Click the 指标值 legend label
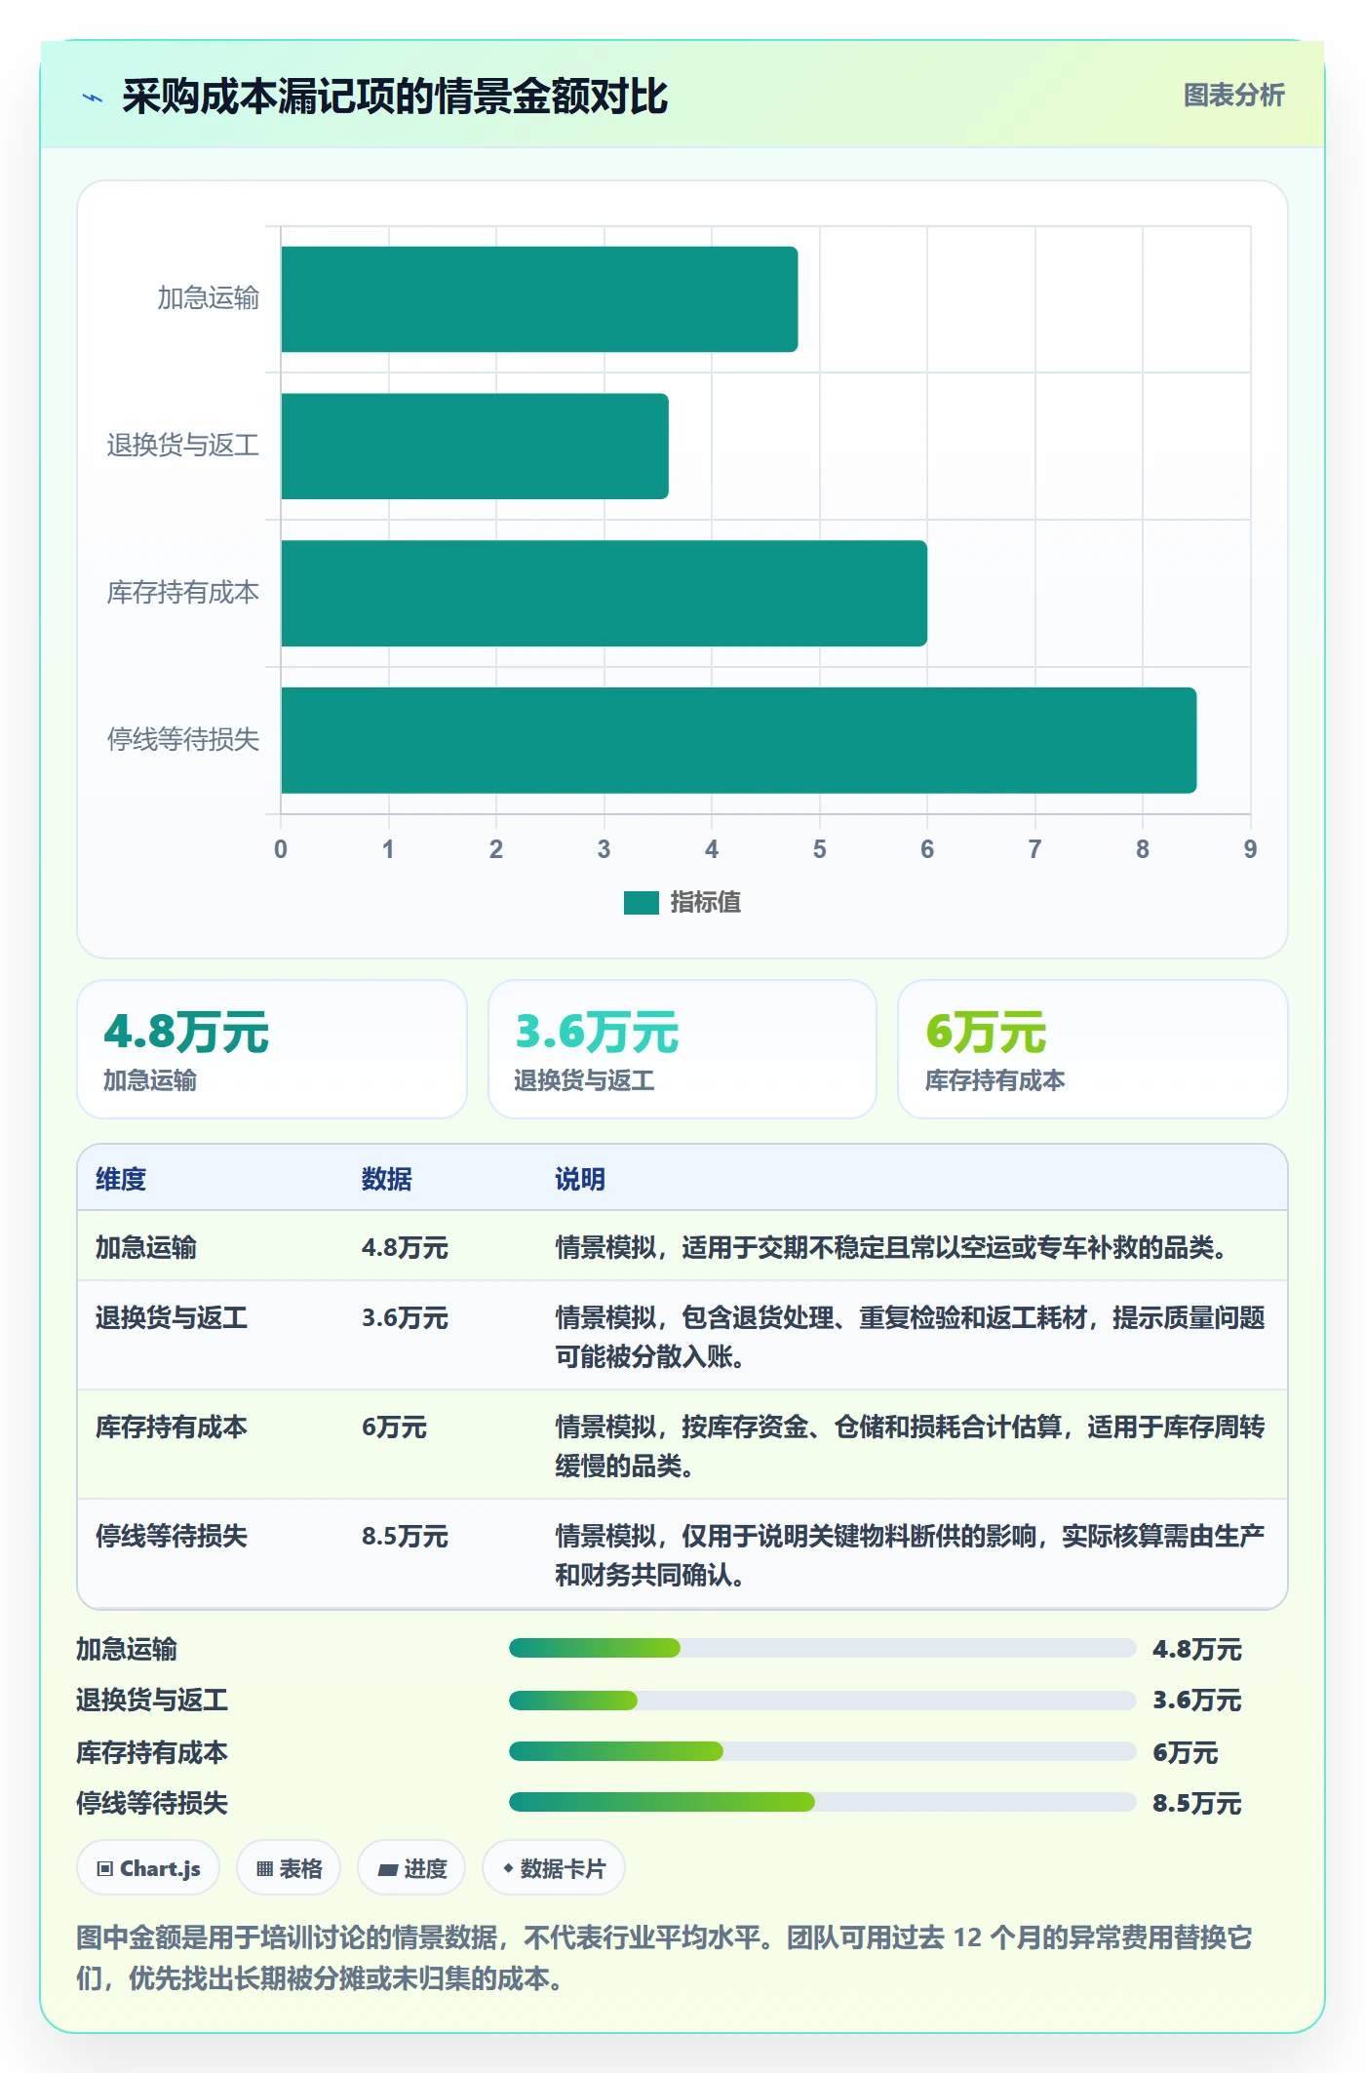1365x2073 pixels. pyautogui.click(x=706, y=903)
